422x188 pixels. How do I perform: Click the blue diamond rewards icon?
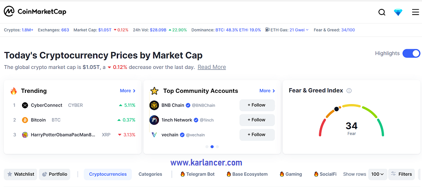point(398,12)
